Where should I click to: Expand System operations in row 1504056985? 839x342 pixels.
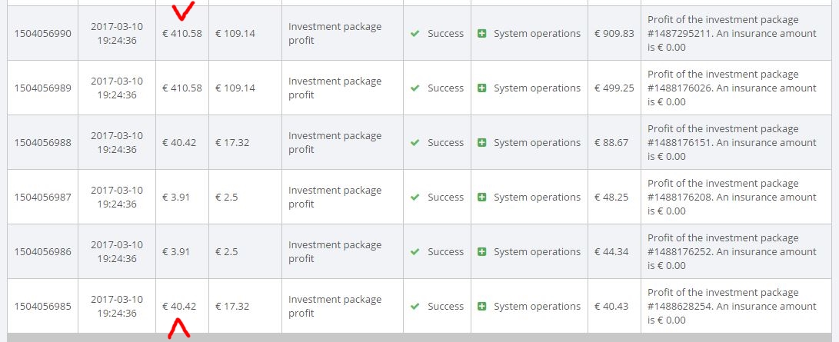[482, 307]
